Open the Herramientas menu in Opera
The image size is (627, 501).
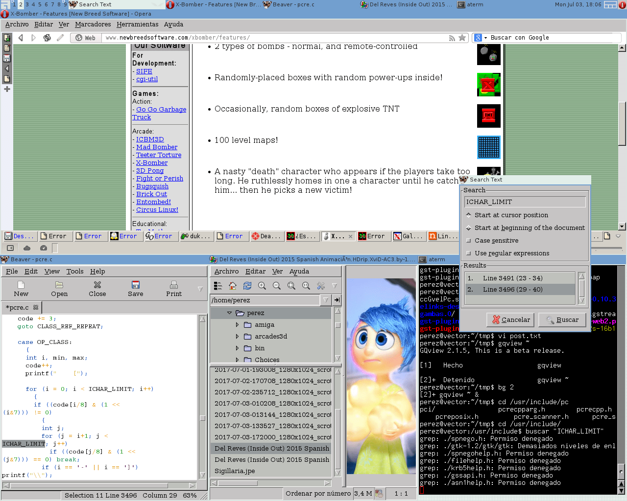click(x=138, y=24)
